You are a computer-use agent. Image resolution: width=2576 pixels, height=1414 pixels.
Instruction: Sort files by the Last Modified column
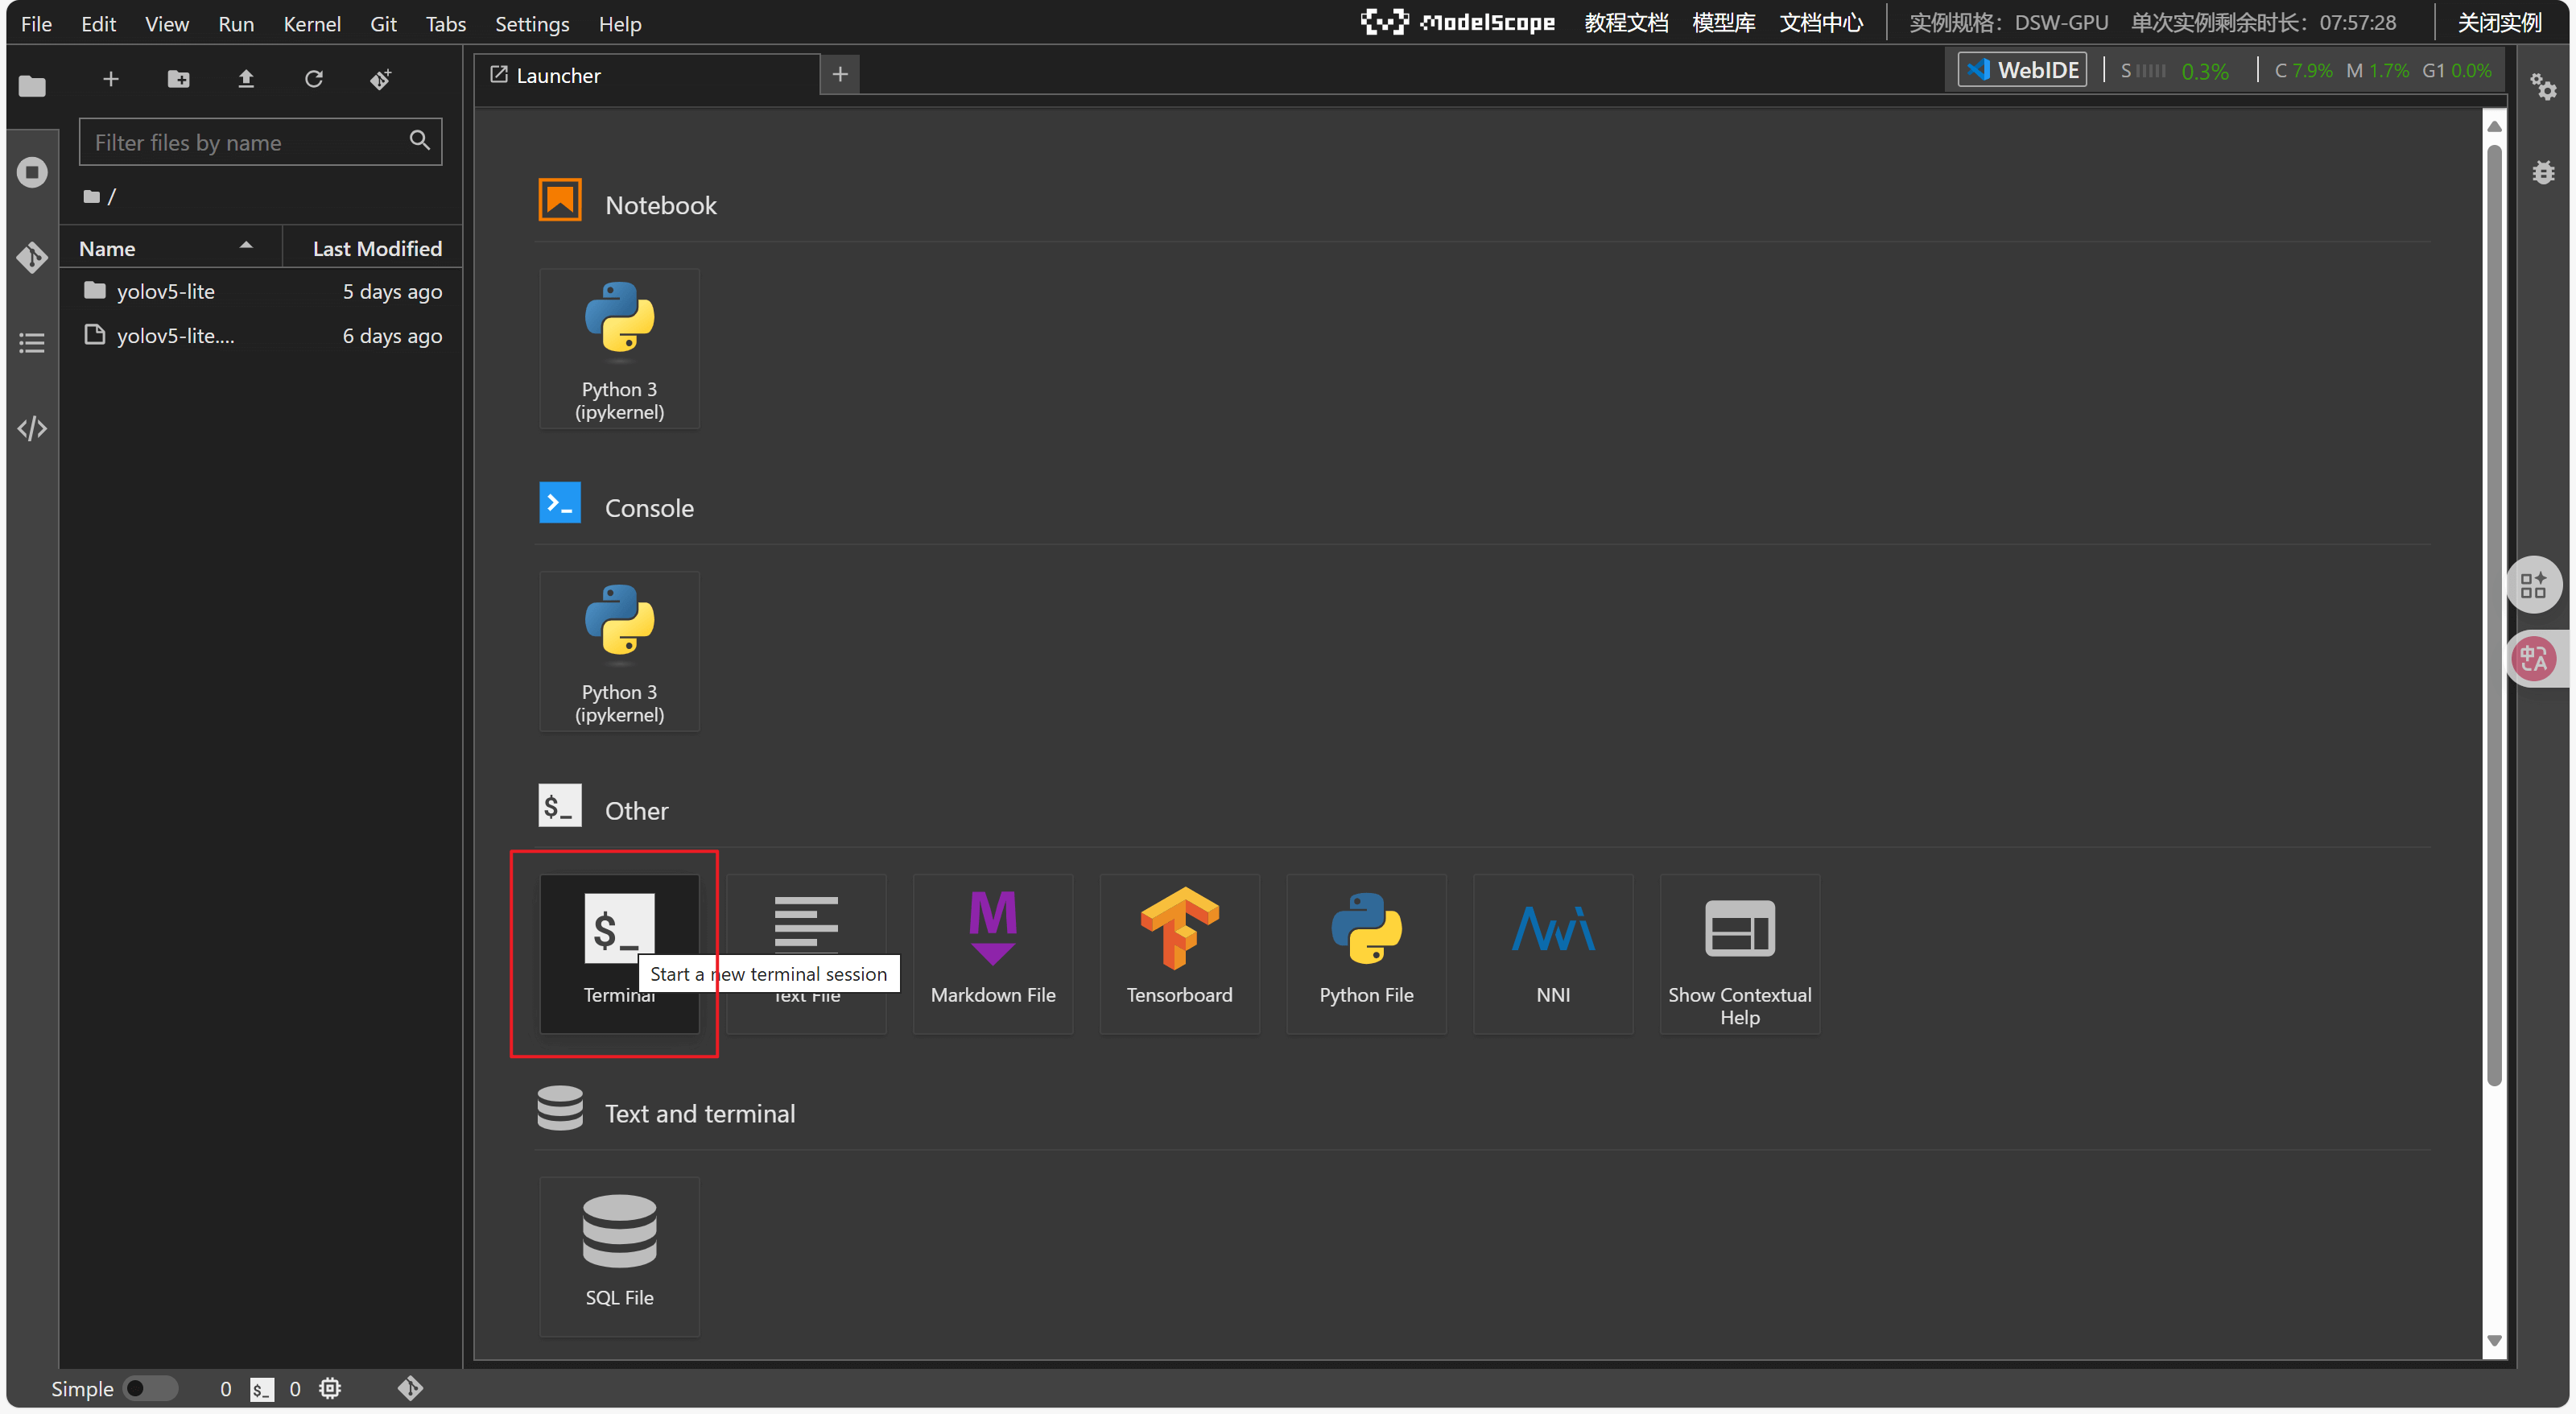(376, 248)
